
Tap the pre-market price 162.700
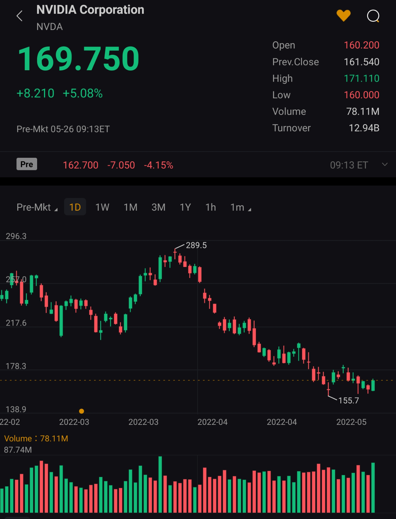81,165
